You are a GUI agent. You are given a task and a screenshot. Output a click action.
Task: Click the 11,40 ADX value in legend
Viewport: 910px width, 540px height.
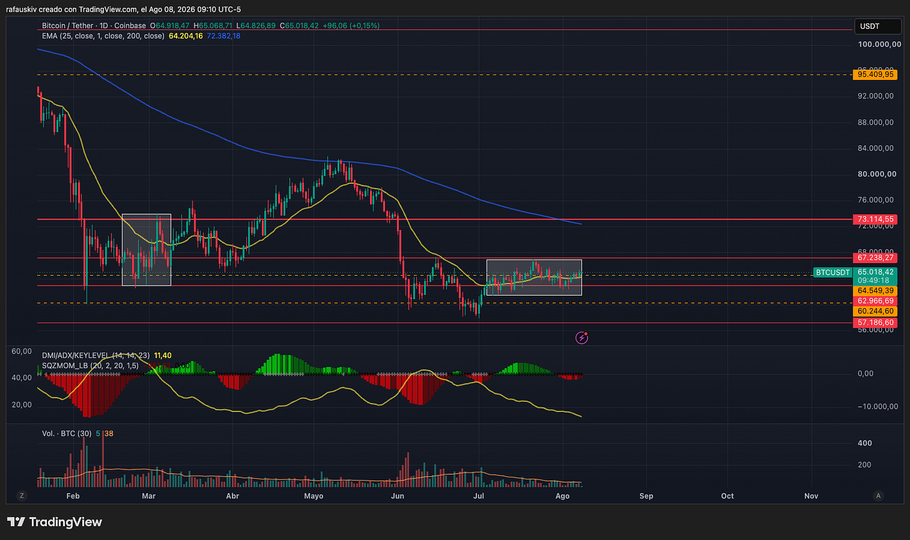click(x=162, y=356)
